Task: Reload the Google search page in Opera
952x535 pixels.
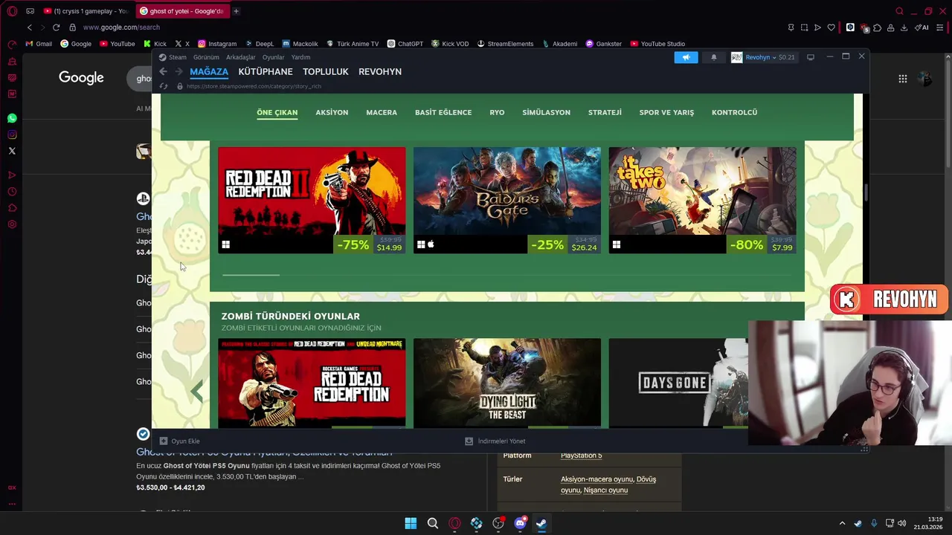Action: click(56, 27)
